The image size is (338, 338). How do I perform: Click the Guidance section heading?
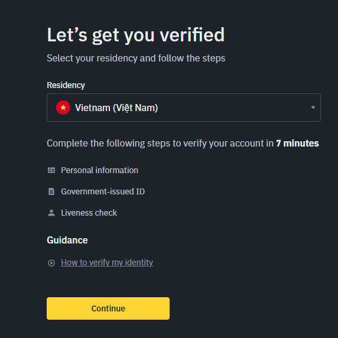point(67,240)
